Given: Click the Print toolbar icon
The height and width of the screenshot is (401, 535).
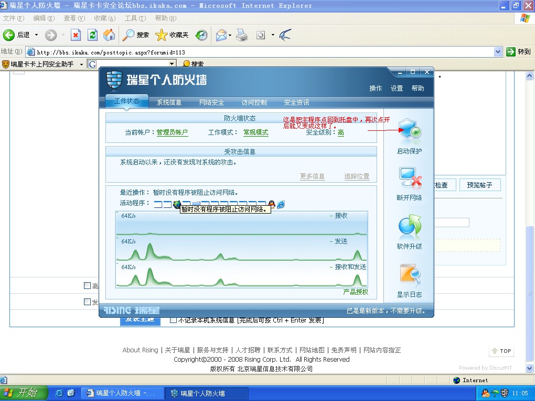Looking at the screenshot, I should [x=241, y=35].
